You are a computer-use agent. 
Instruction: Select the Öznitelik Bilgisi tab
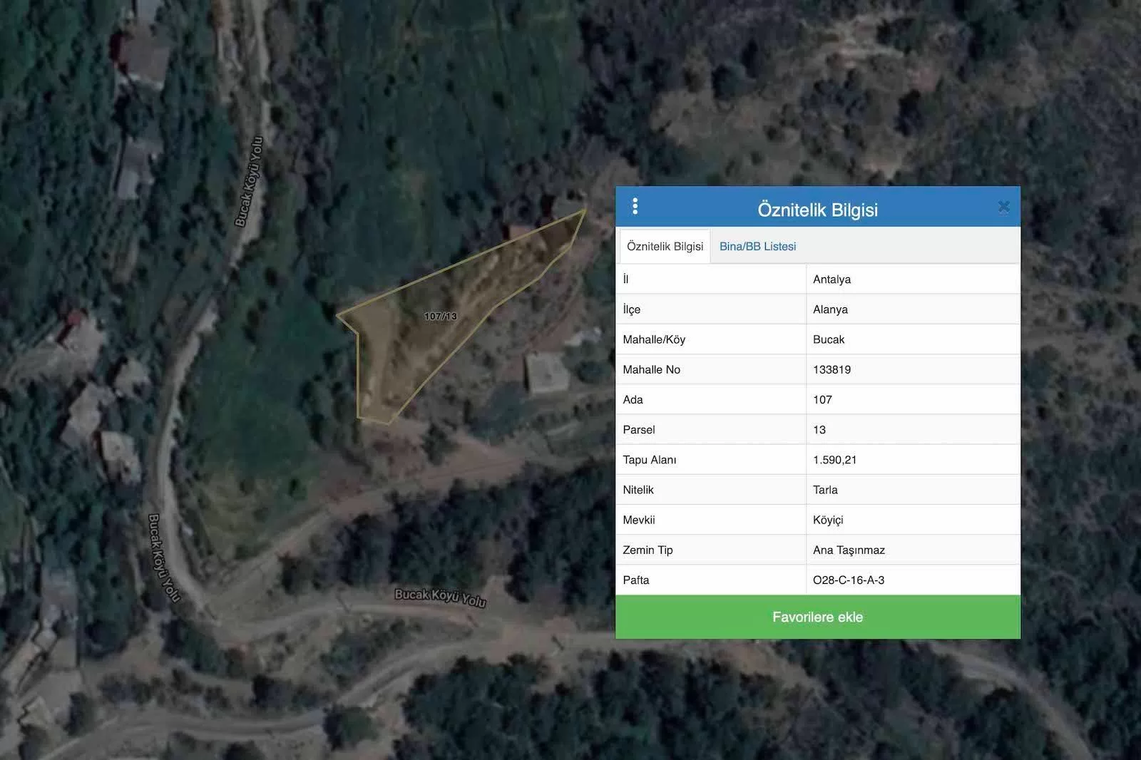[x=665, y=247]
